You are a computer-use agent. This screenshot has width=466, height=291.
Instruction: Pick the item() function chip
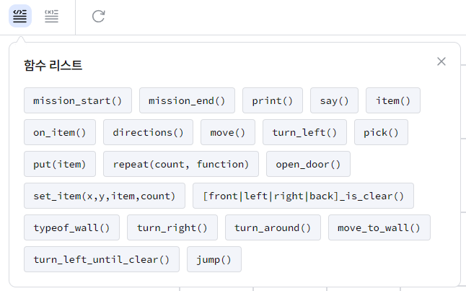click(x=393, y=100)
